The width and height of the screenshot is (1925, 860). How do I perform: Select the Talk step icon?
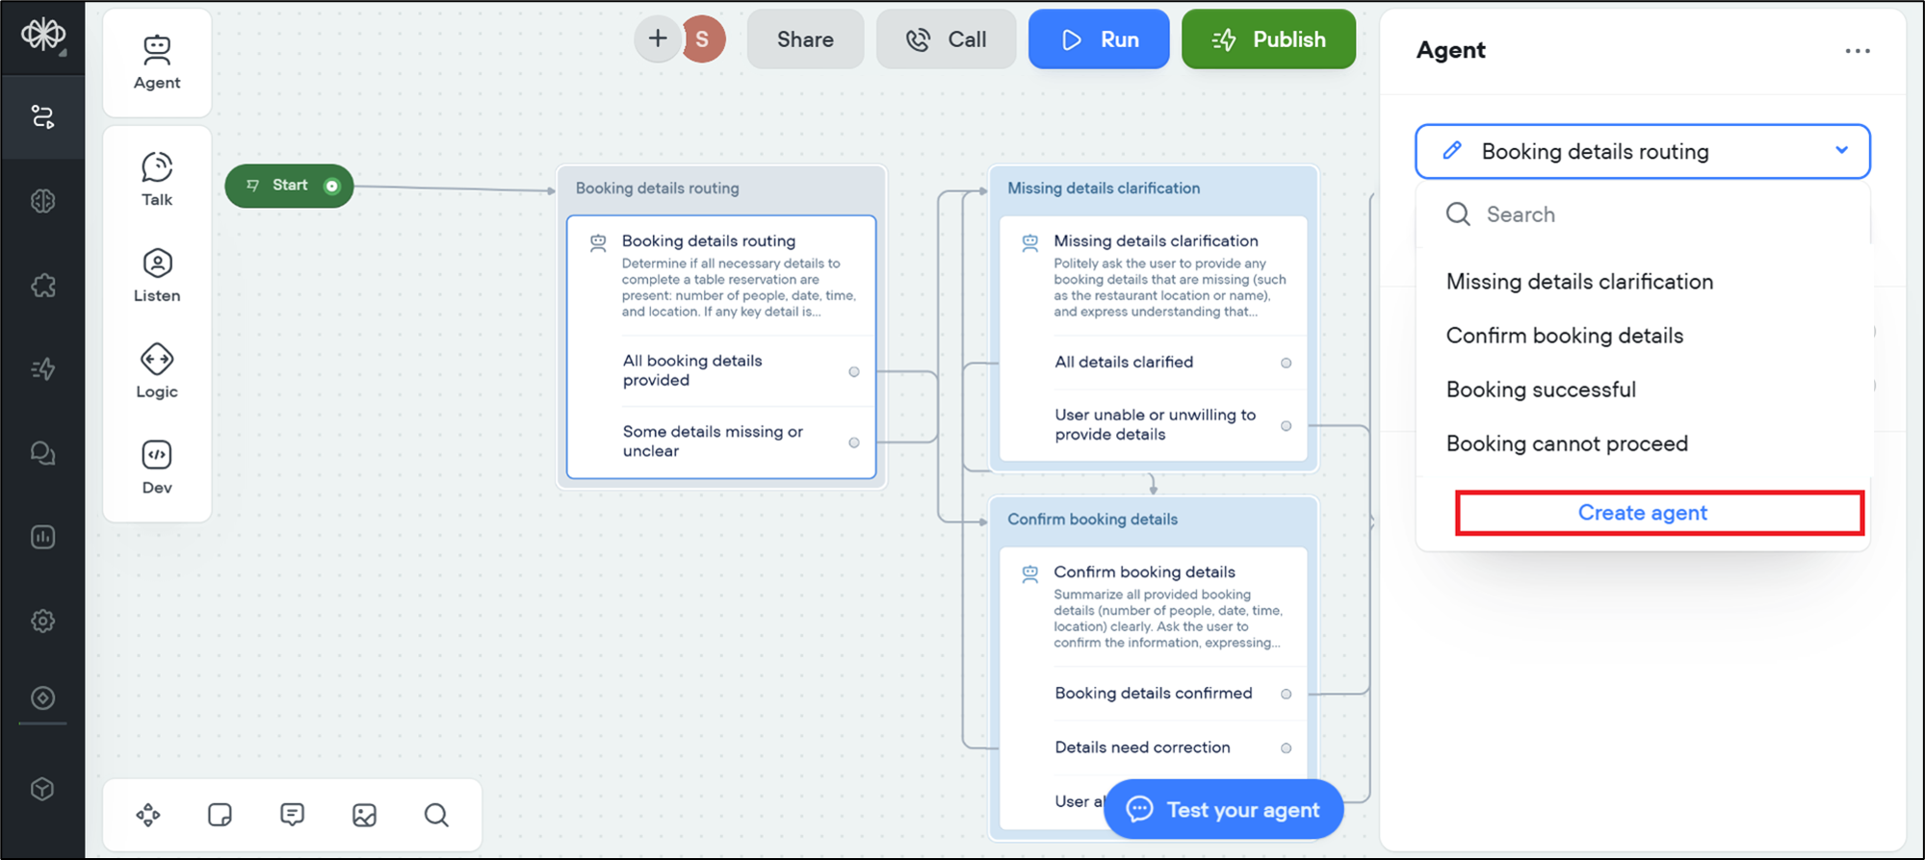coord(157,179)
